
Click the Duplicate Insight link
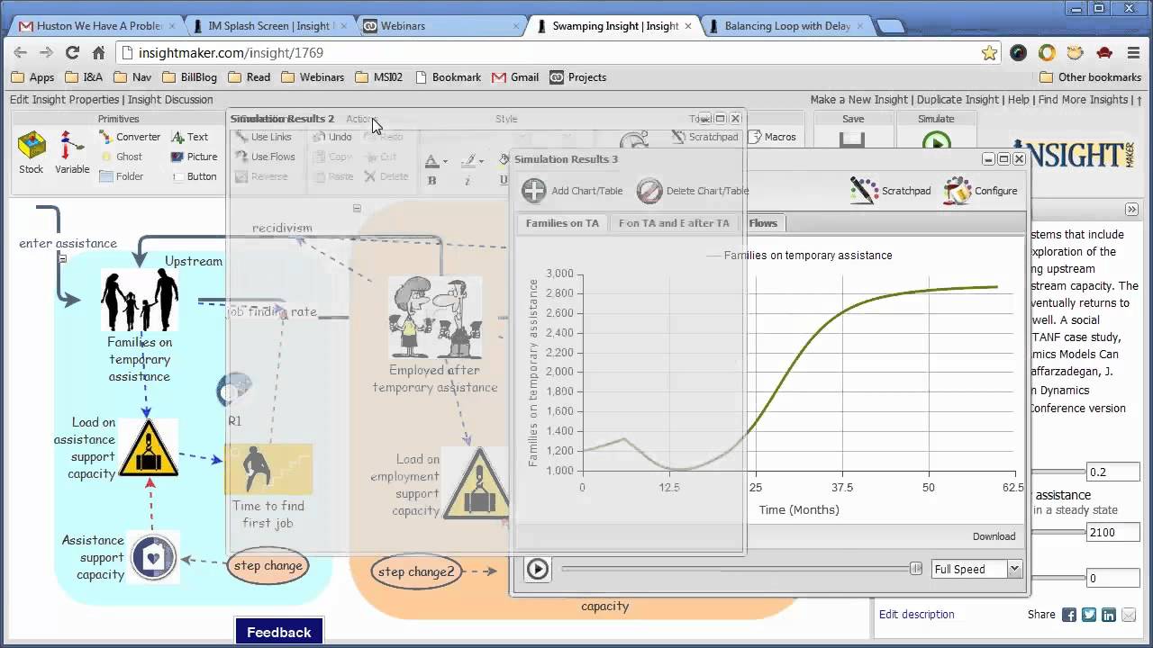coord(958,100)
